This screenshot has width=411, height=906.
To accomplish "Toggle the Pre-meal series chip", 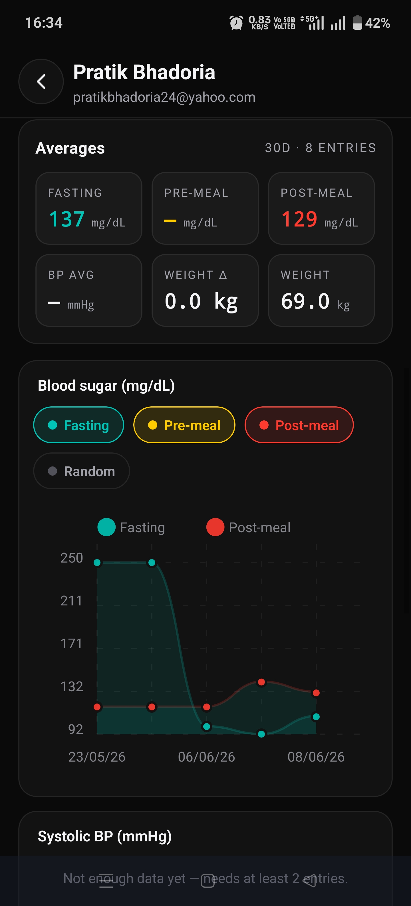I will coord(184,425).
